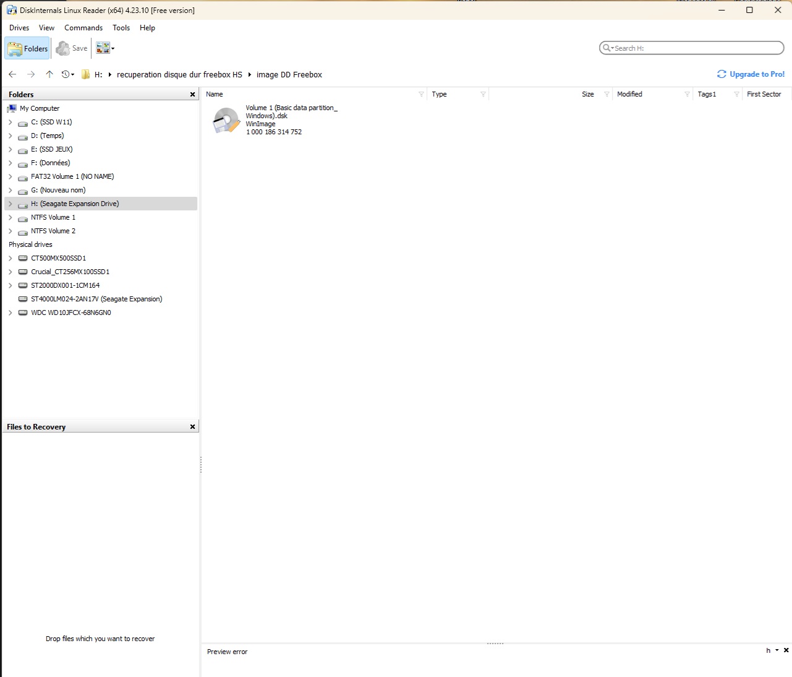Click the F: (Données) drive icon
The width and height of the screenshot is (792, 677).
23,163
